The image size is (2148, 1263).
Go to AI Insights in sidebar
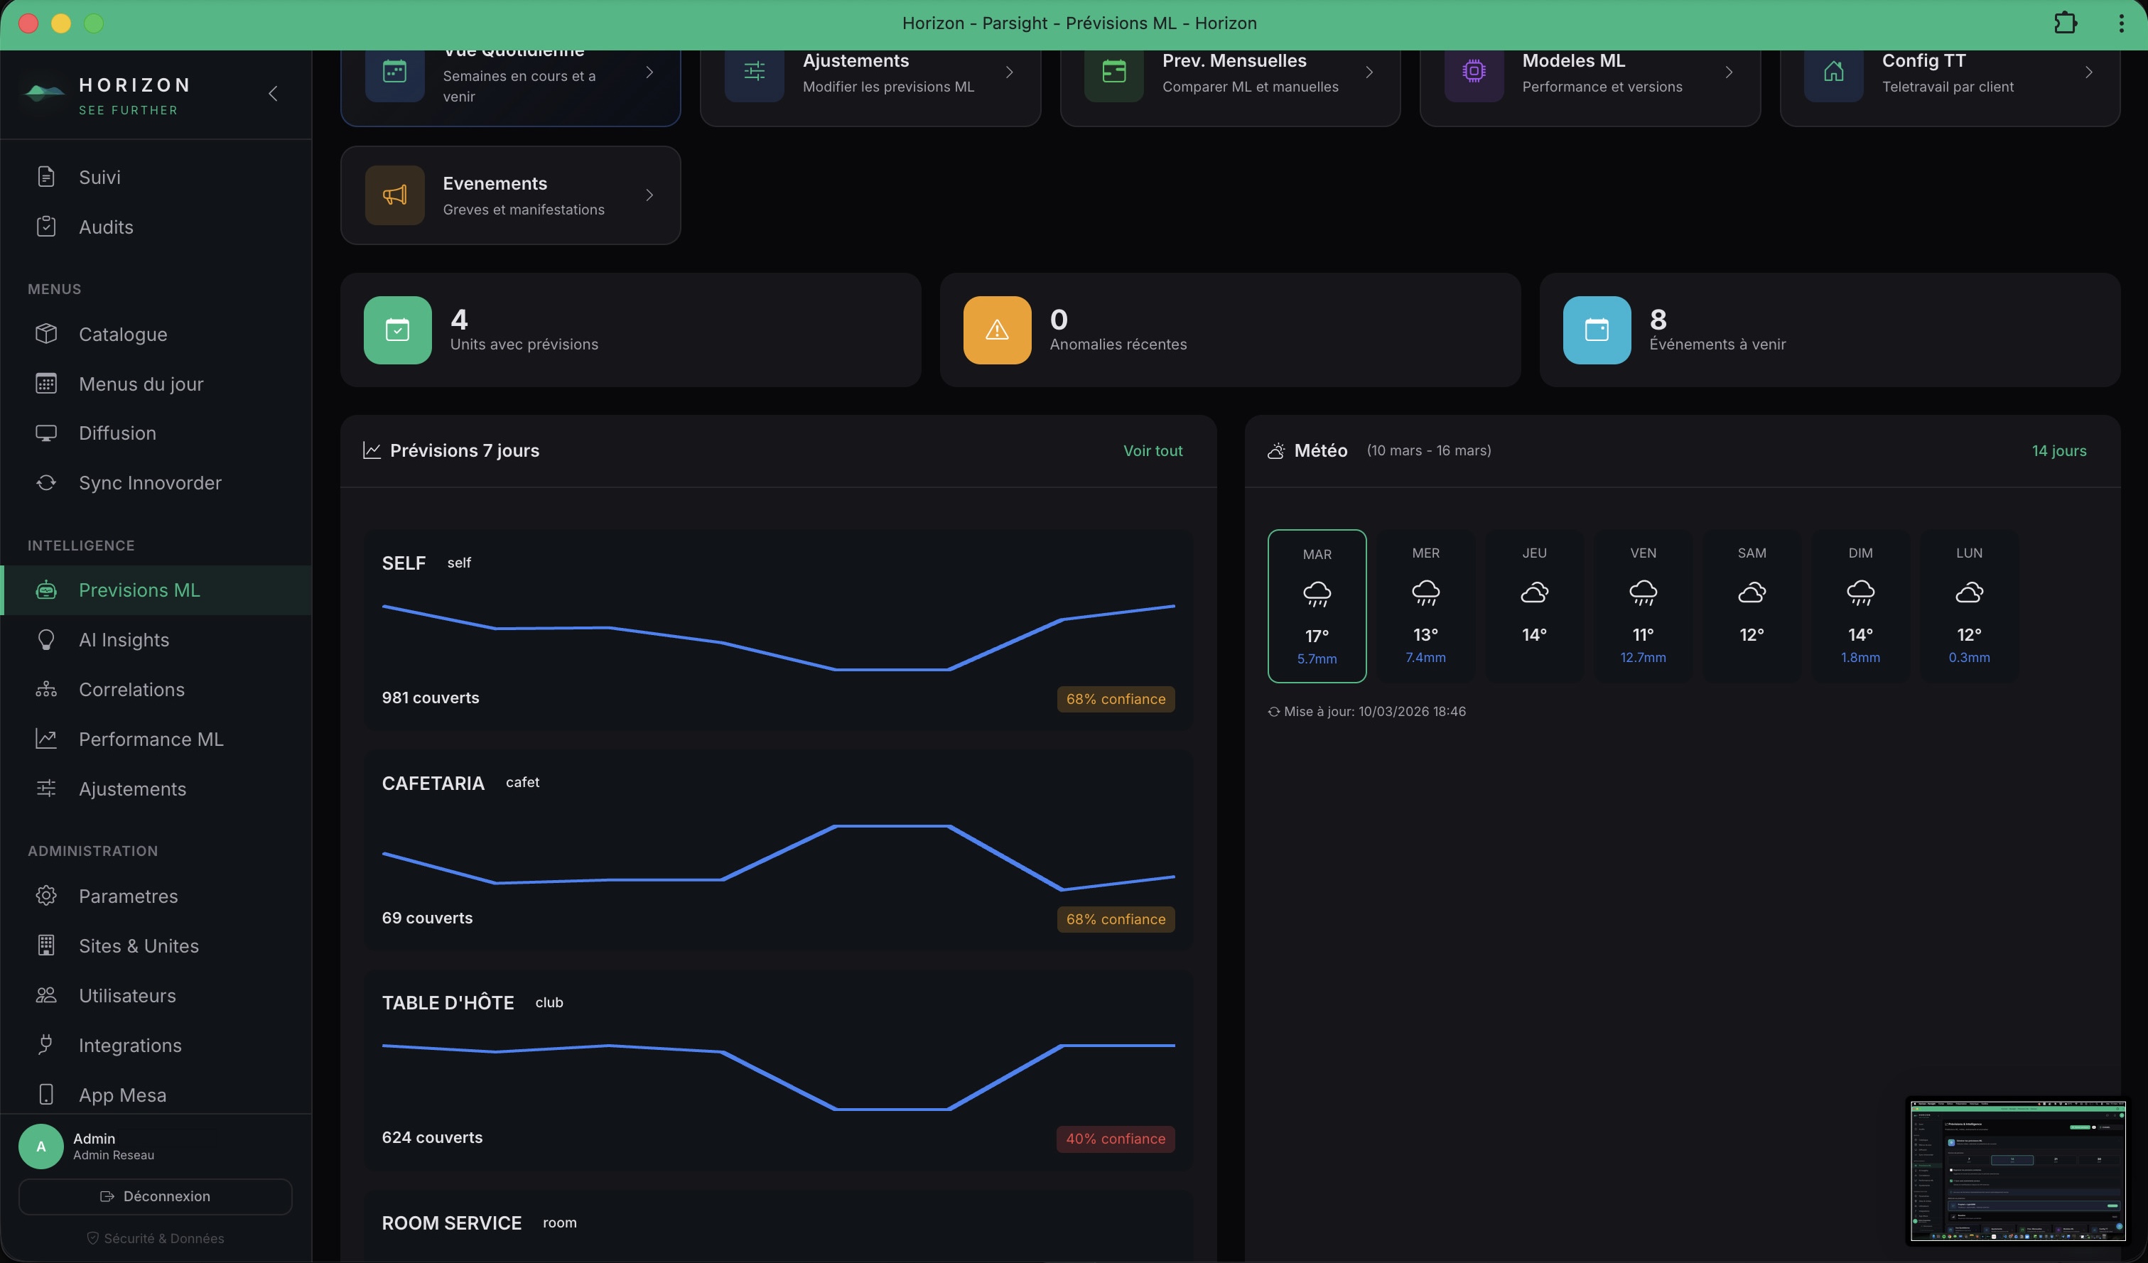coord(124,640)
